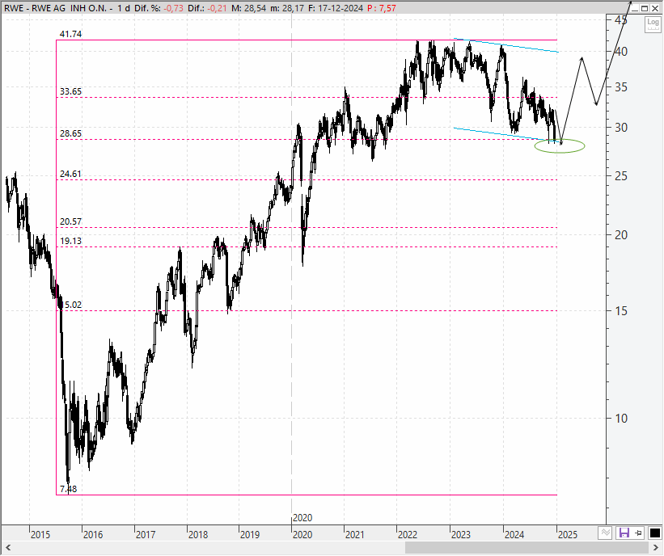The image size is (664, 556).
Task: Select the 20.57 level label
Action: 70,221
